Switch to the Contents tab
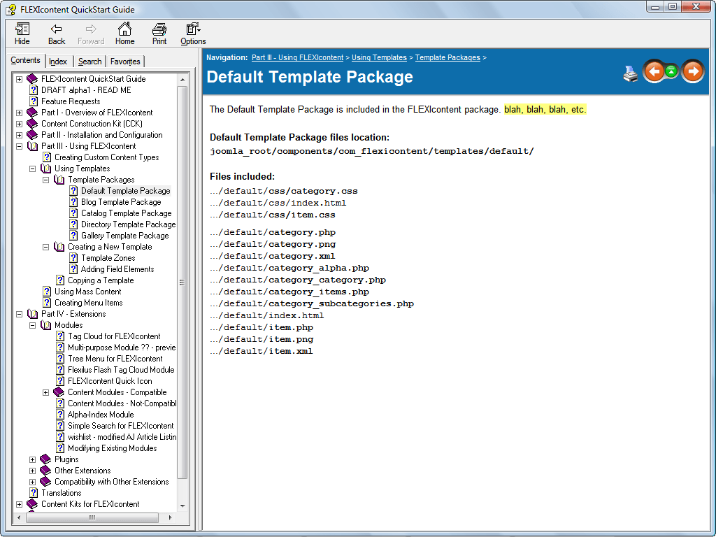This screenshot has height=537, width=716. click(26, 60)
